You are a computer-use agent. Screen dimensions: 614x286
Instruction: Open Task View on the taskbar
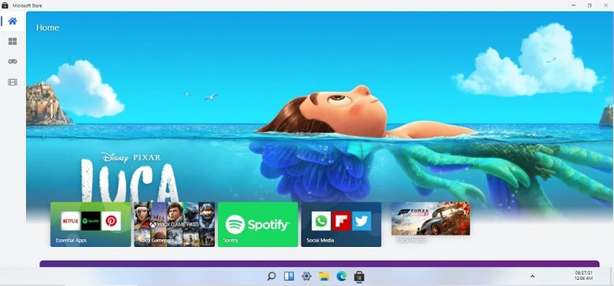(289, 276)
